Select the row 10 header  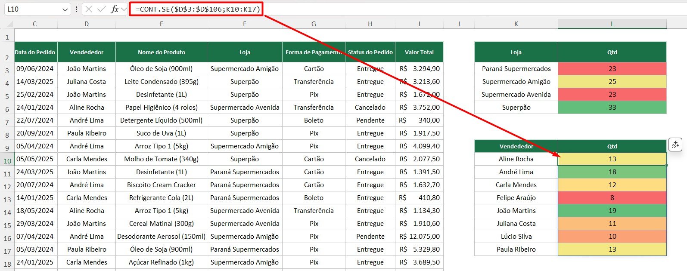[x=7, y=161]
